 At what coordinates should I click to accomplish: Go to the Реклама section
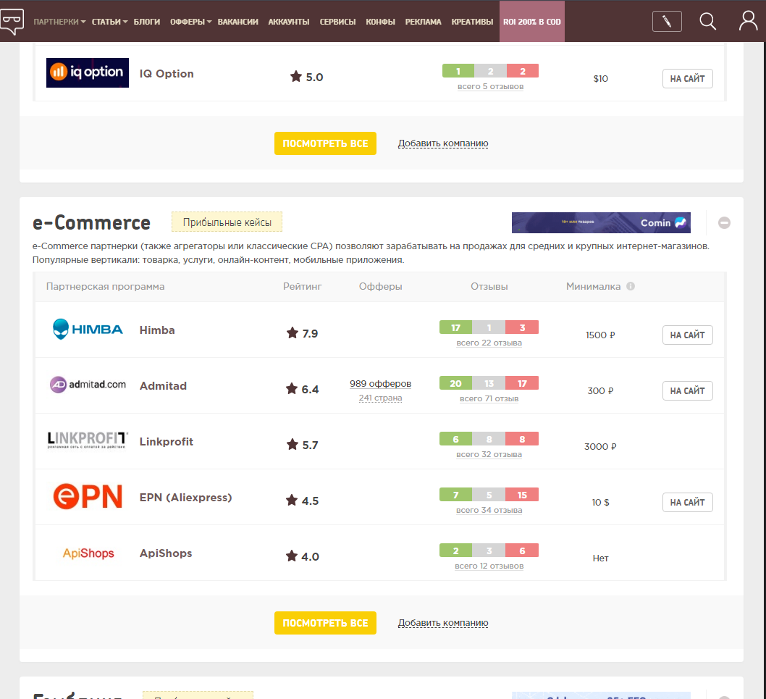tap(423, 22)
